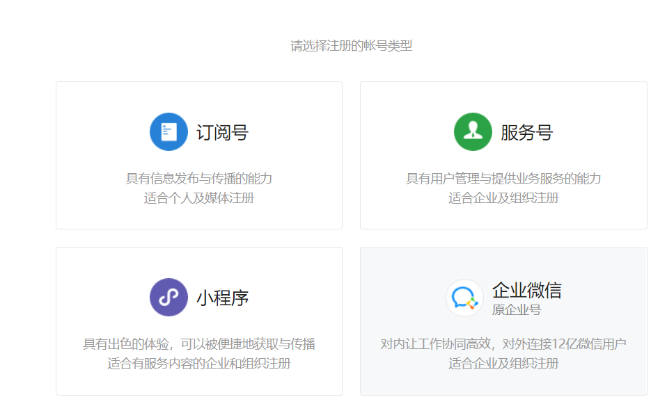Click the 原企业号 subtitle
667x404 pixels.
pyautogui.click(x=517, y=310)
